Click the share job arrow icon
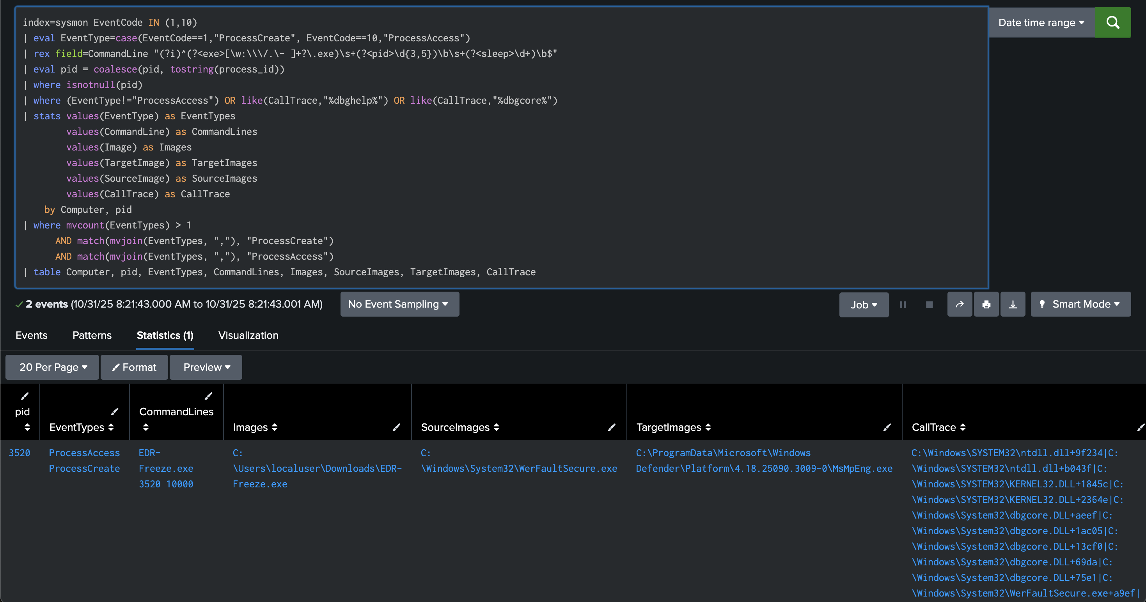This screenshot has height=602, width=1146. [960, 304]
